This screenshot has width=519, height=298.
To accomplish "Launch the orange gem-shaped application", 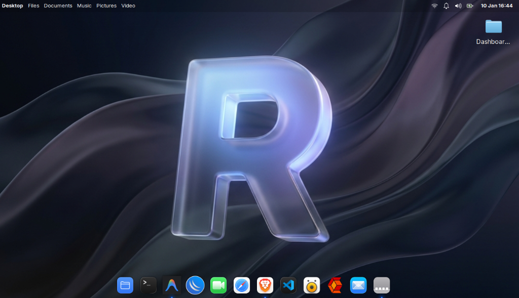I will pos(335,285).
